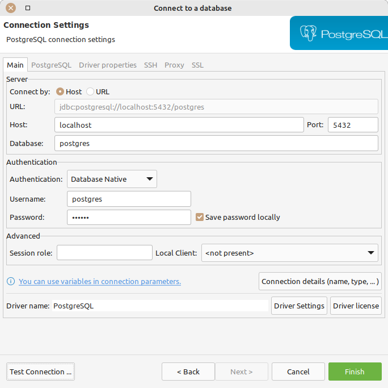Image resolution: width=388 pixels, height=388 pixels.
Task: Select the URL radio button
Action: tap(90, 91)
